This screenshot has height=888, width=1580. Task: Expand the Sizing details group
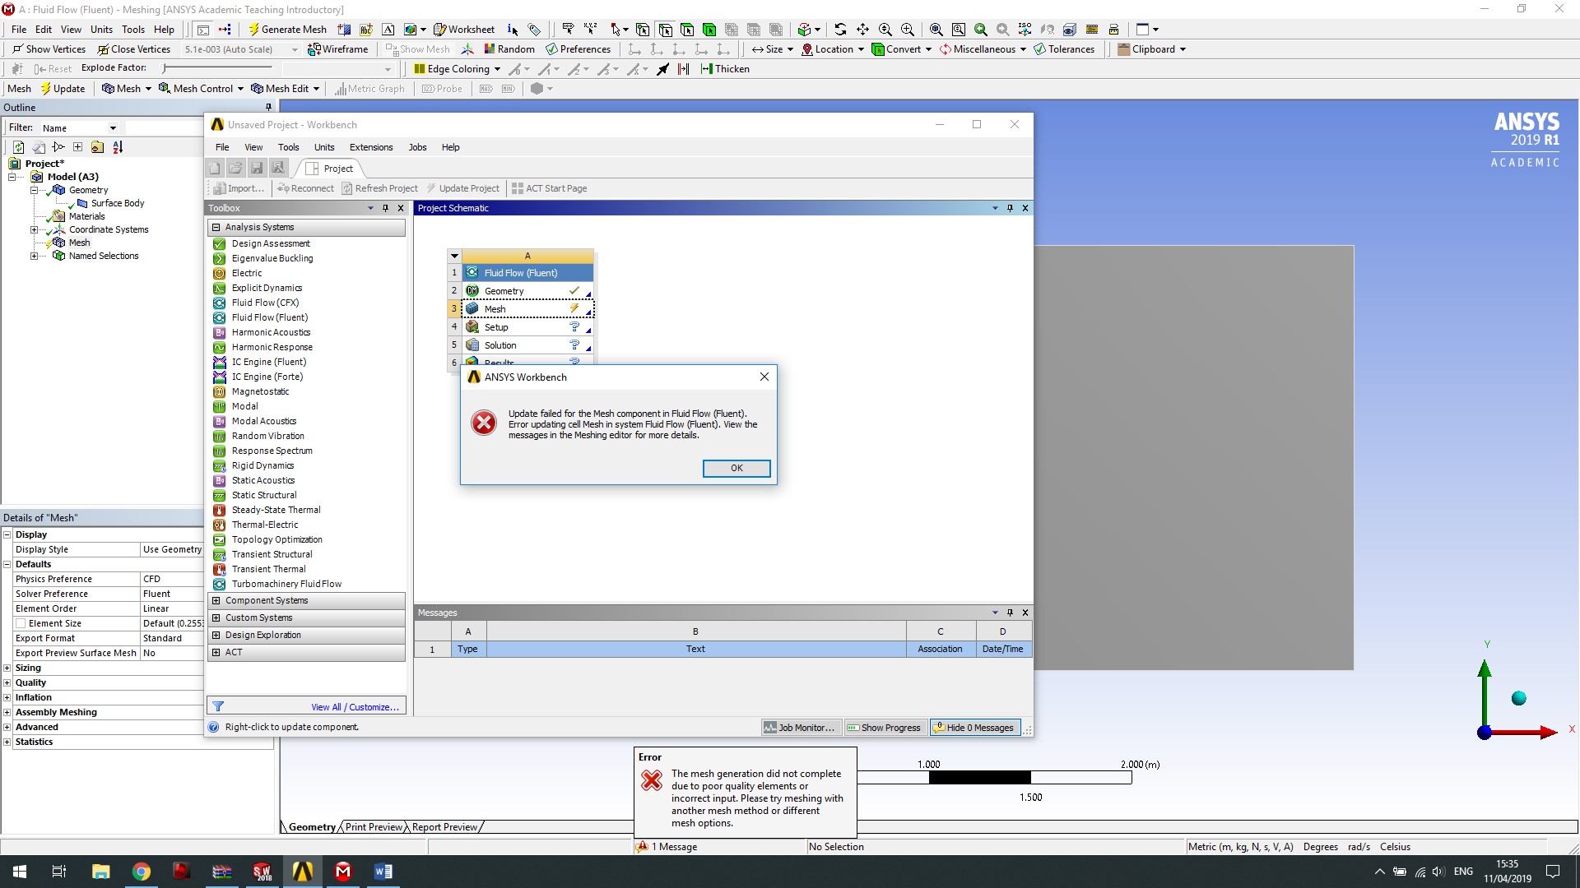(x=7, y=668)
